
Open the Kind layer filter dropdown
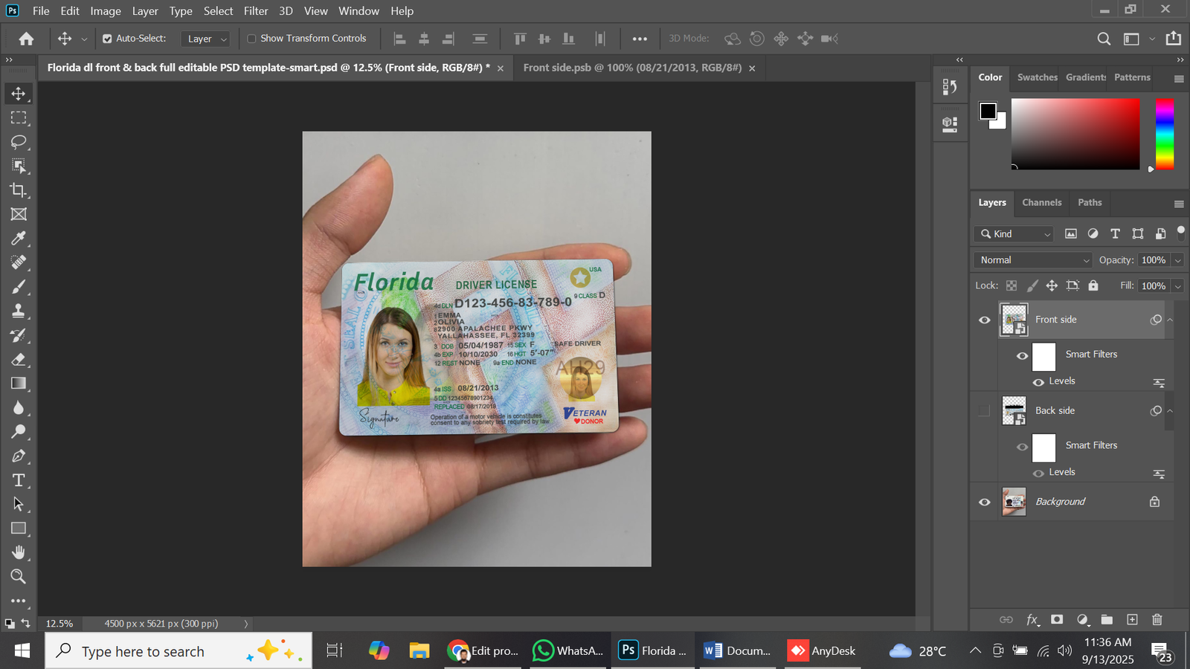1014,234
